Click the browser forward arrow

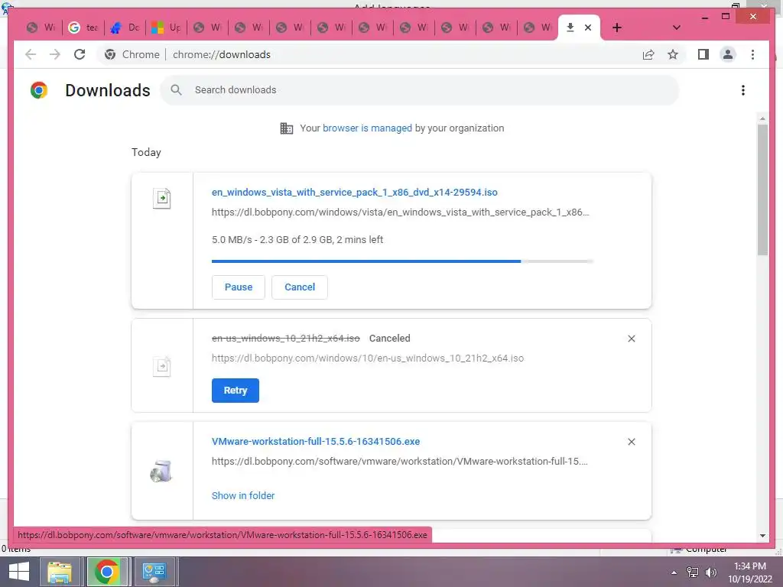[x=55, y=54]
